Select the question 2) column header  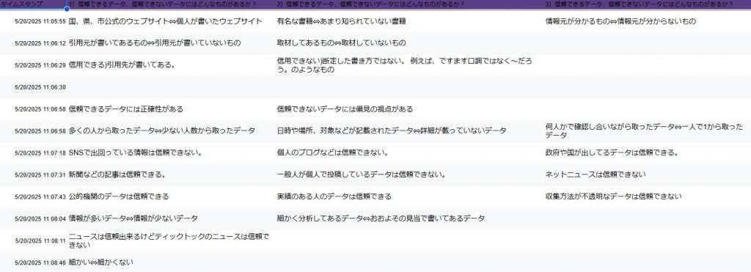coord(409,4)
